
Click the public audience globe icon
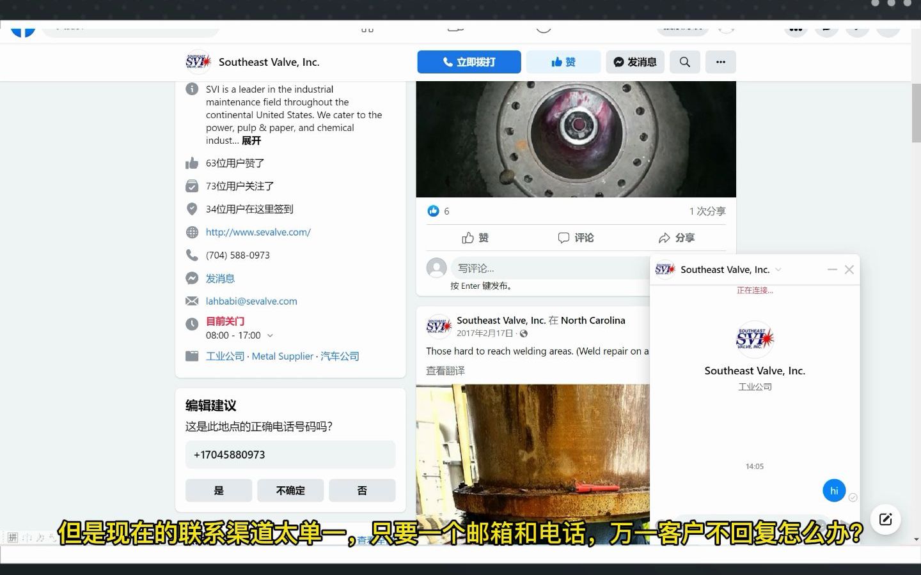coord(524,333)
